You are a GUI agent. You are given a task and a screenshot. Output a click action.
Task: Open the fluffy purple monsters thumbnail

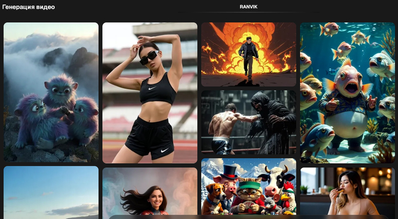coord(51,92)
